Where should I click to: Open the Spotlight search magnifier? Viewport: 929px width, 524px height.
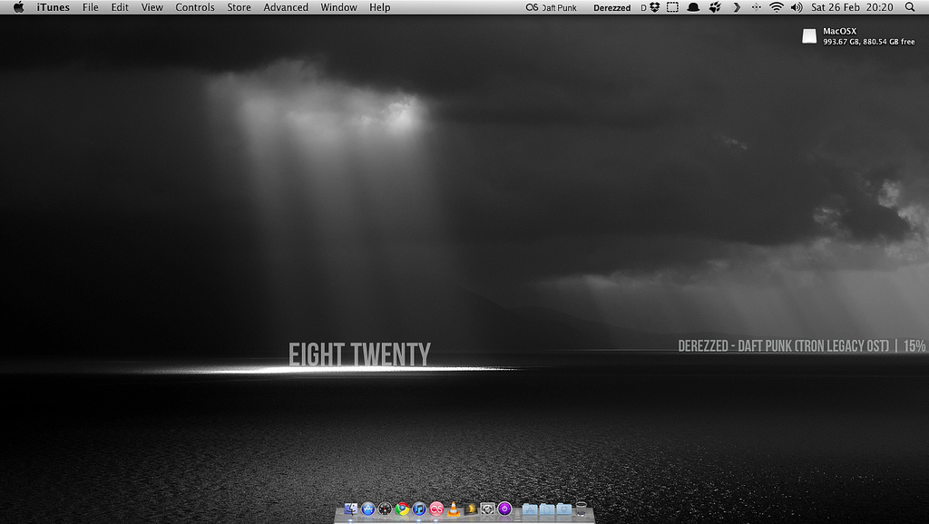coord(910,7)
